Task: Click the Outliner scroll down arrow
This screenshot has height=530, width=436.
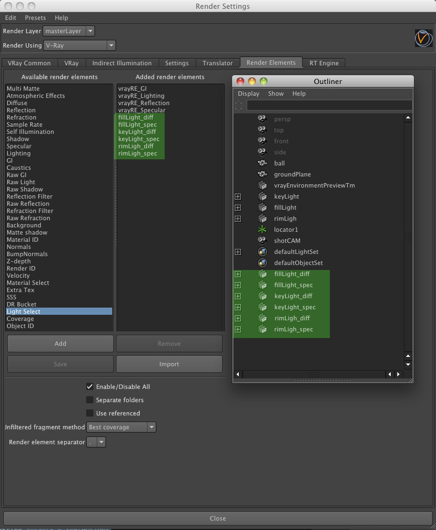Action: [408, 365]
